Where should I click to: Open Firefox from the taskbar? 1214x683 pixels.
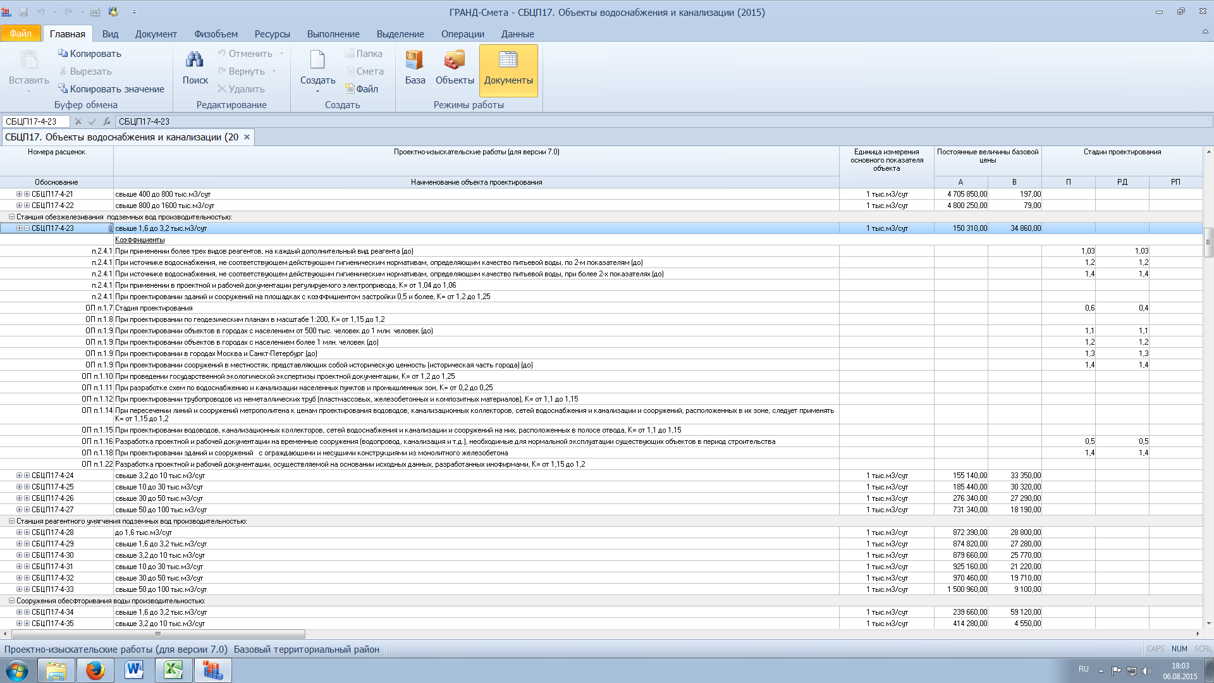click(95, 670)
